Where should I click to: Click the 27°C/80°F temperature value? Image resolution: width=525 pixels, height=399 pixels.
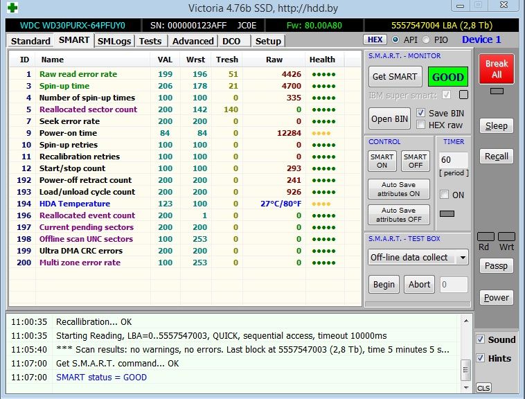(281, 204)
